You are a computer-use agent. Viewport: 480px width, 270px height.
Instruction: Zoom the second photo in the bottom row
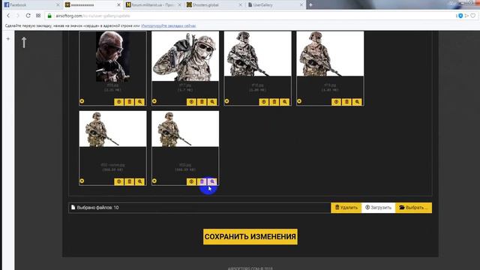click(x=212, y=181)
